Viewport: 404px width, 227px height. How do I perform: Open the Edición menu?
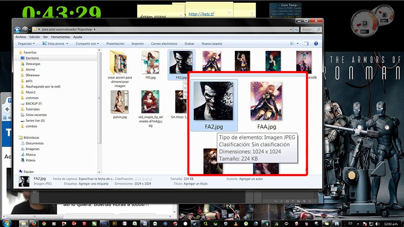tap(34, 37)
